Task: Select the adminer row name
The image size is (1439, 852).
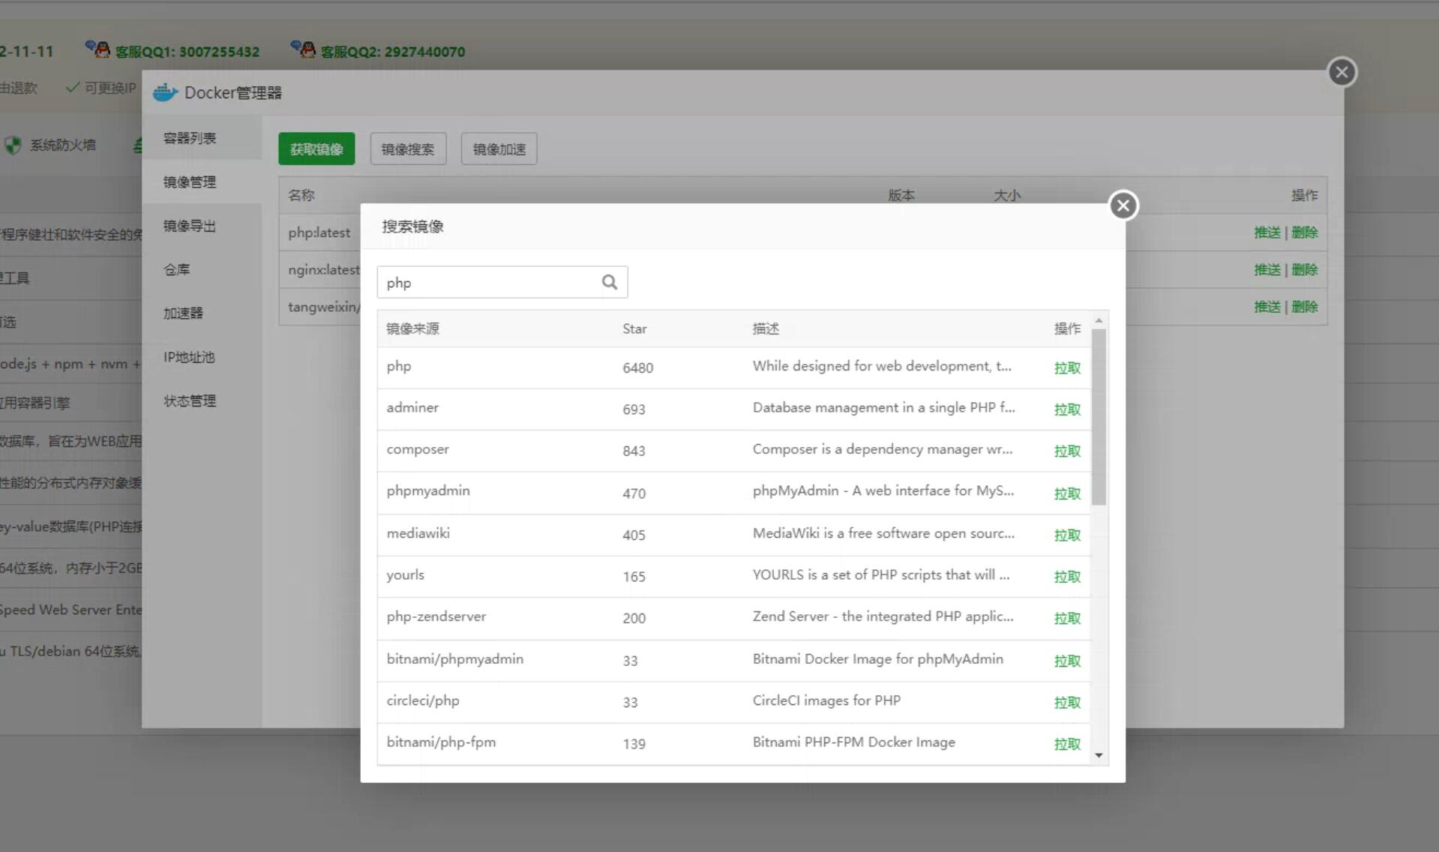Action: click(412, 407)
